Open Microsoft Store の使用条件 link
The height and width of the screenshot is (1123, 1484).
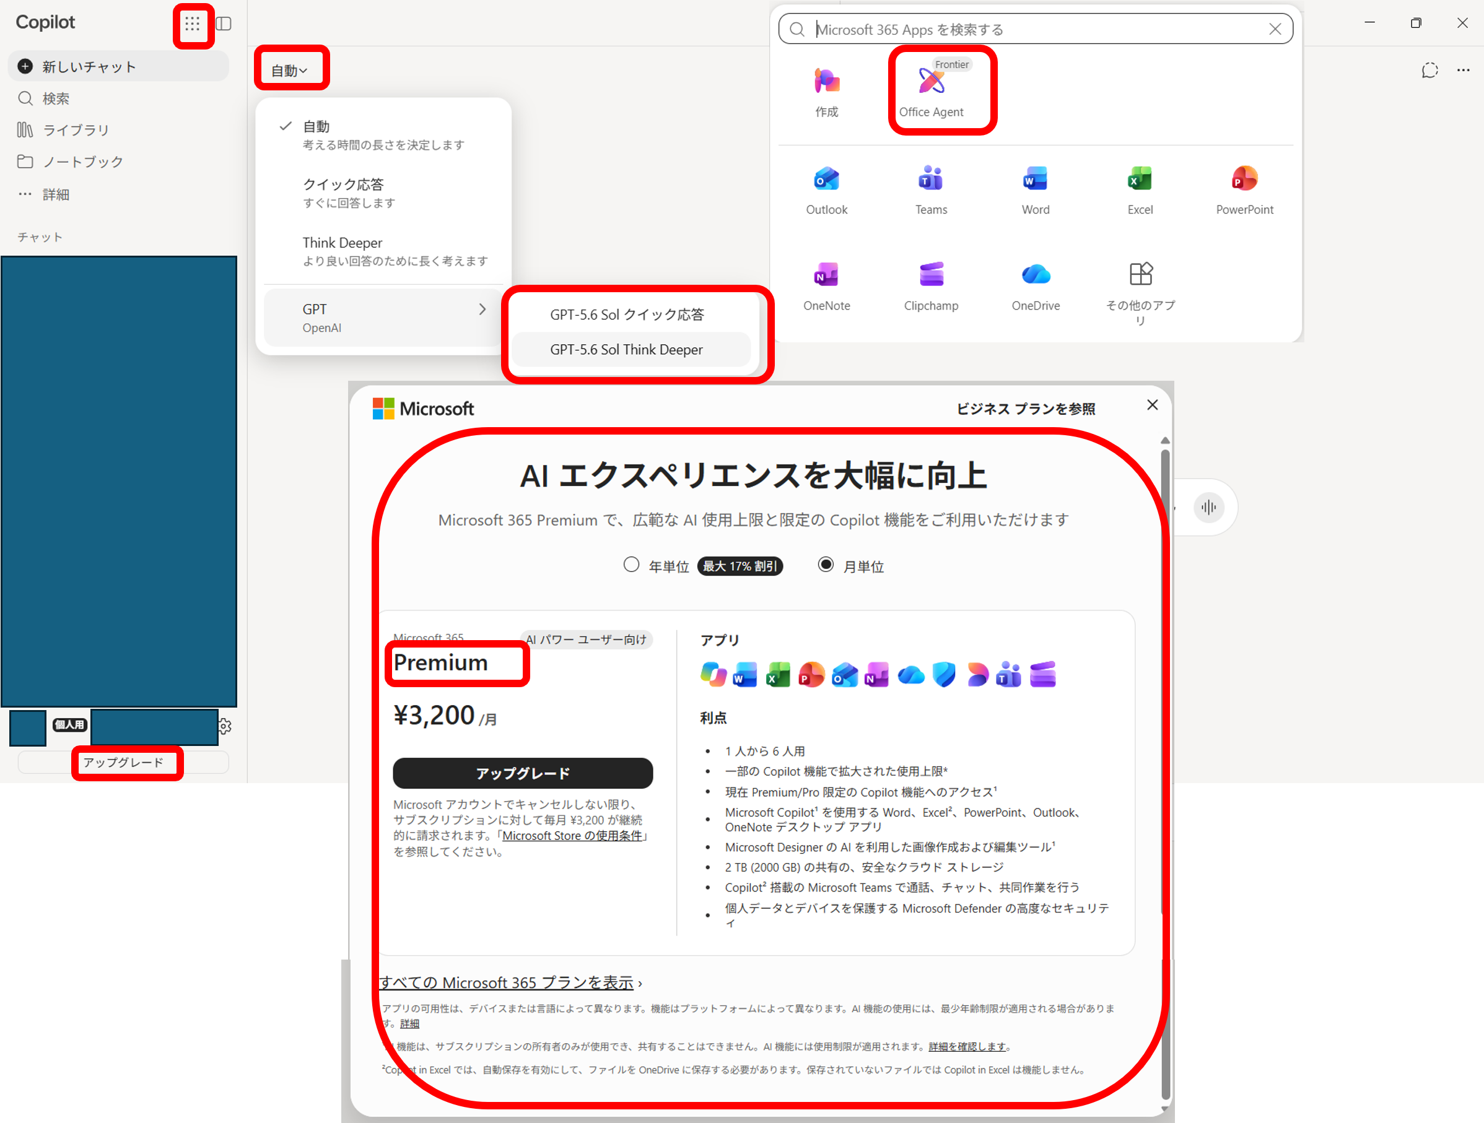click(x=572, y=835)
